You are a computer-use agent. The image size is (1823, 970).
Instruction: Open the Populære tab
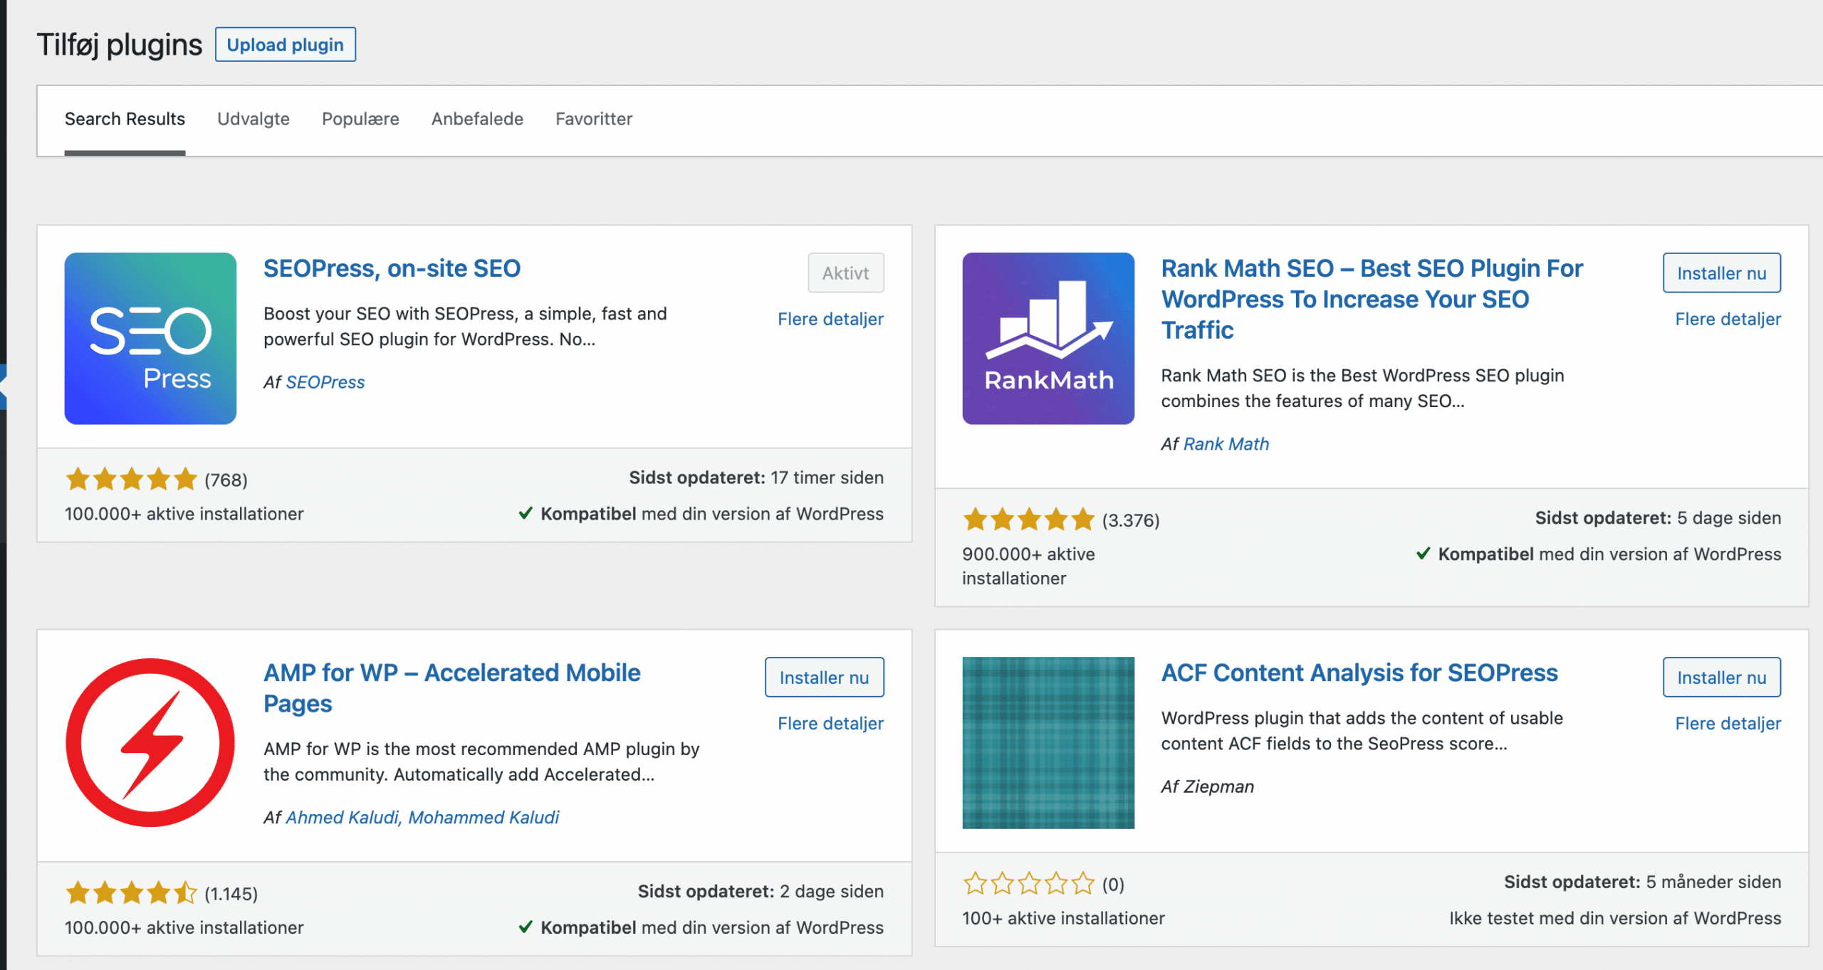pyautogui.click(x=360, y=119)
